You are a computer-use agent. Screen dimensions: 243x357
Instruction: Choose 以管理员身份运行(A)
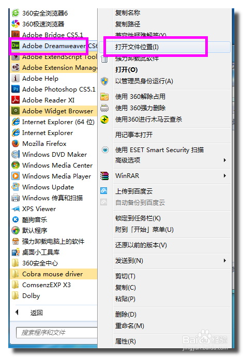coord(144,81)
